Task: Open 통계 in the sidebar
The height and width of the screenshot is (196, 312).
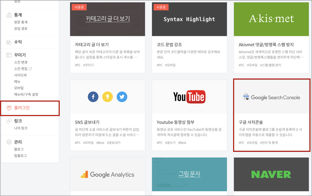Action: [18, 15]
